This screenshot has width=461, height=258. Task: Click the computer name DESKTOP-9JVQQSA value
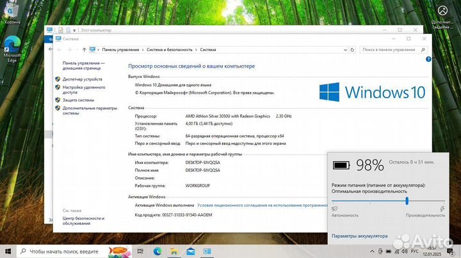202,162
